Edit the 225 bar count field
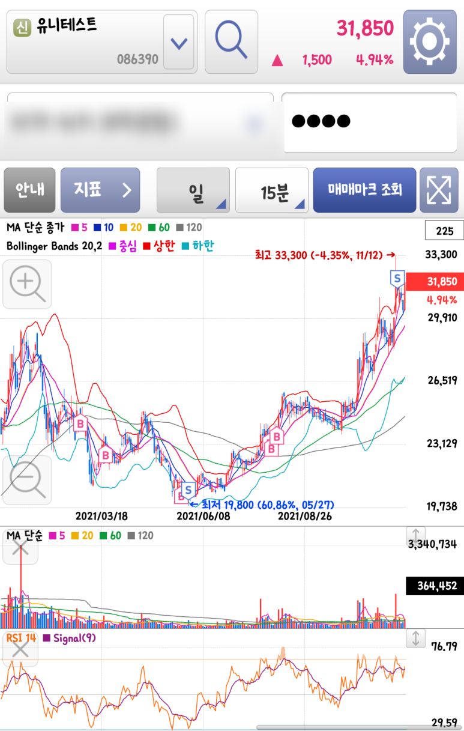The height and width of the screenshot is (731, 464). 444,231
